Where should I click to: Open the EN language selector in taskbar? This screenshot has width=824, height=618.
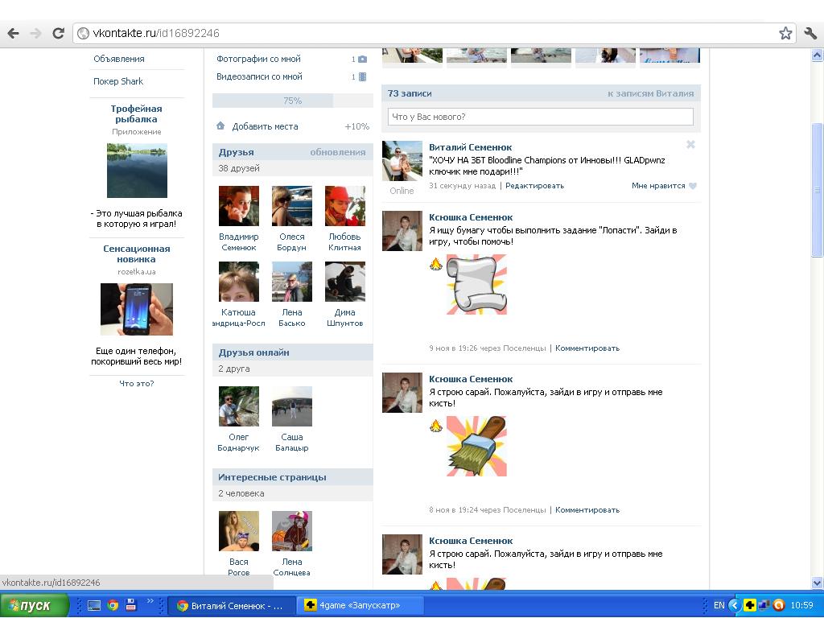(x=719, y=605)
